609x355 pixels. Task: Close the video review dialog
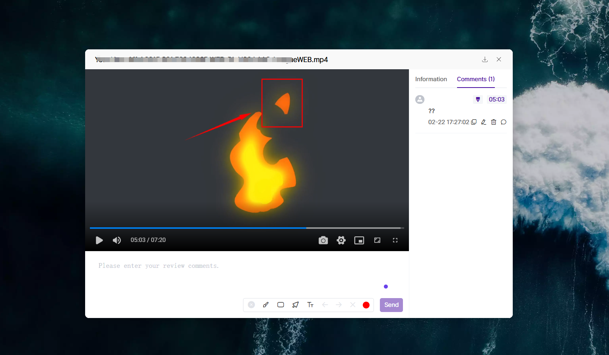pos(499,59)
